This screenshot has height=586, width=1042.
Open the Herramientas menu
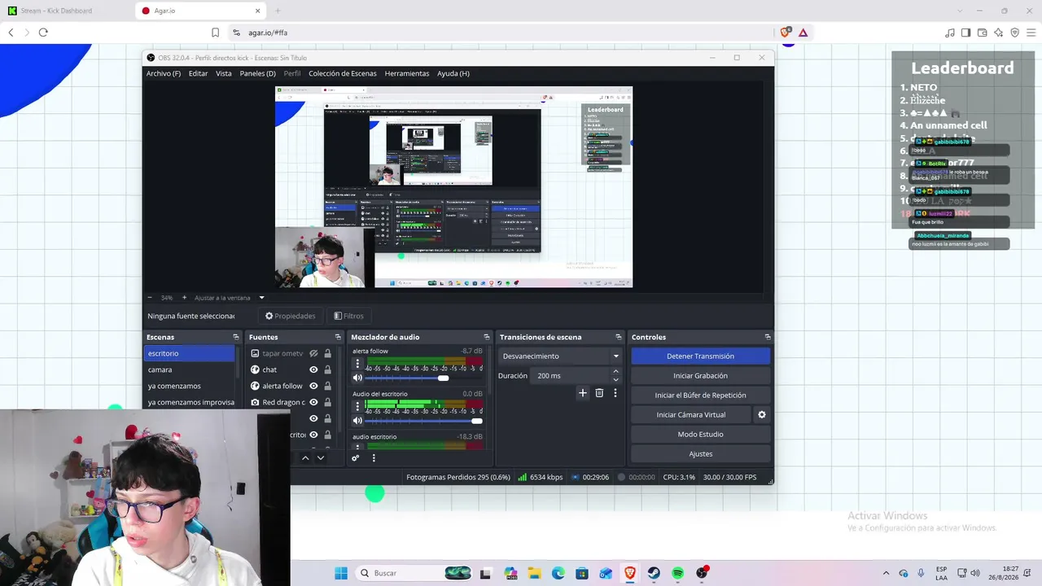tap(407, 73)
